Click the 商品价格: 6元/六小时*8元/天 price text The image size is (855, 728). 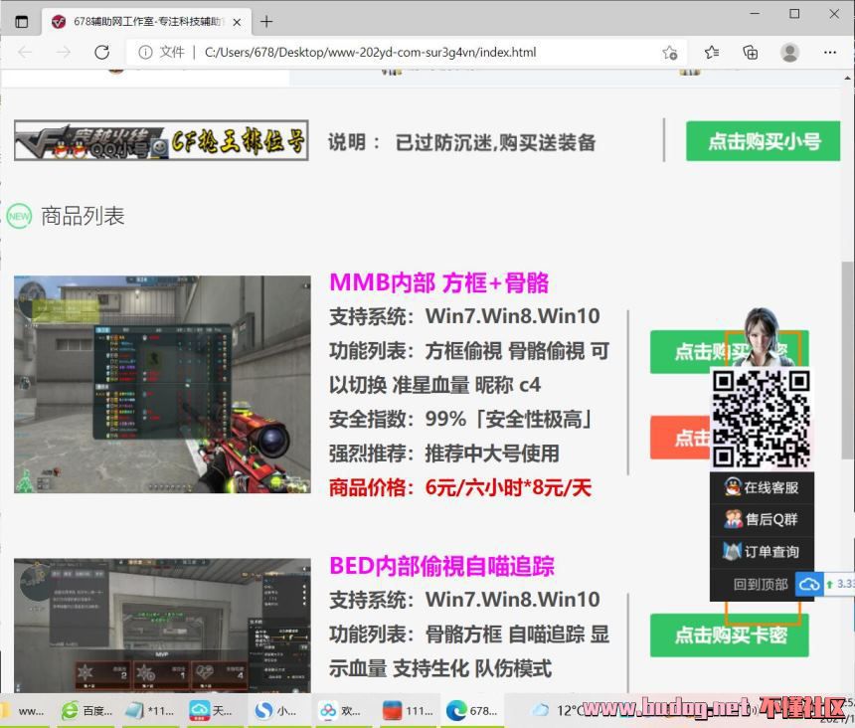[x=460, y=487]
